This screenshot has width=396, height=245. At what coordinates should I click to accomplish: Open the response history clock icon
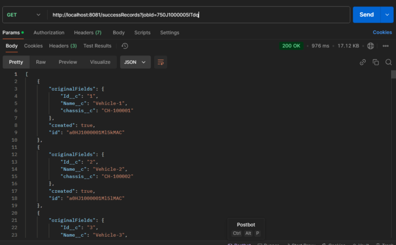pos(125,46)
